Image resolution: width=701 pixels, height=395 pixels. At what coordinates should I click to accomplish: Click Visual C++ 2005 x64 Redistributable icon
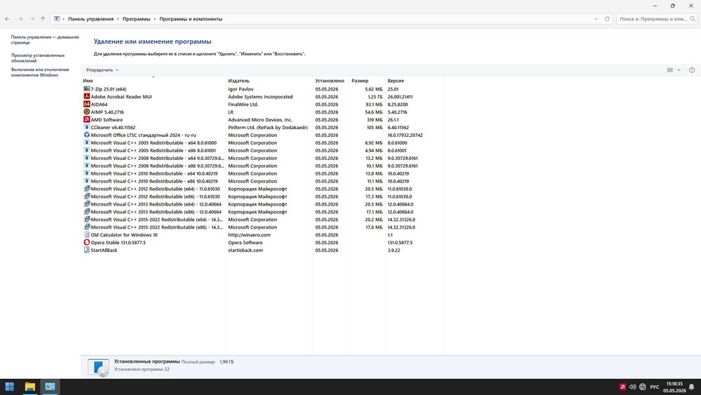click(87, 142)
